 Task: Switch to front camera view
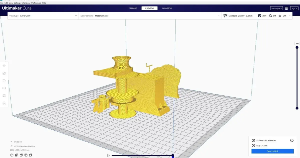tap(16, 155)
